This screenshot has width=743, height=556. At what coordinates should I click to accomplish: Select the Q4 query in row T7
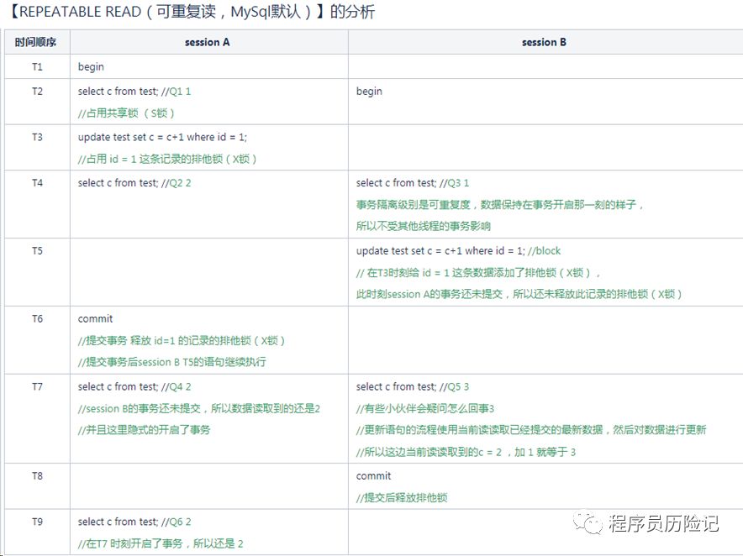pyautogui.click(x=134, y=386)
